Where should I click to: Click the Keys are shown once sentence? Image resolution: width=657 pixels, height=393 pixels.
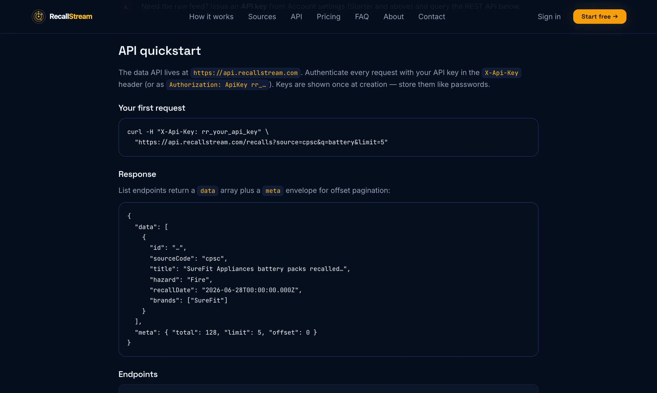[x=383, y=85]
